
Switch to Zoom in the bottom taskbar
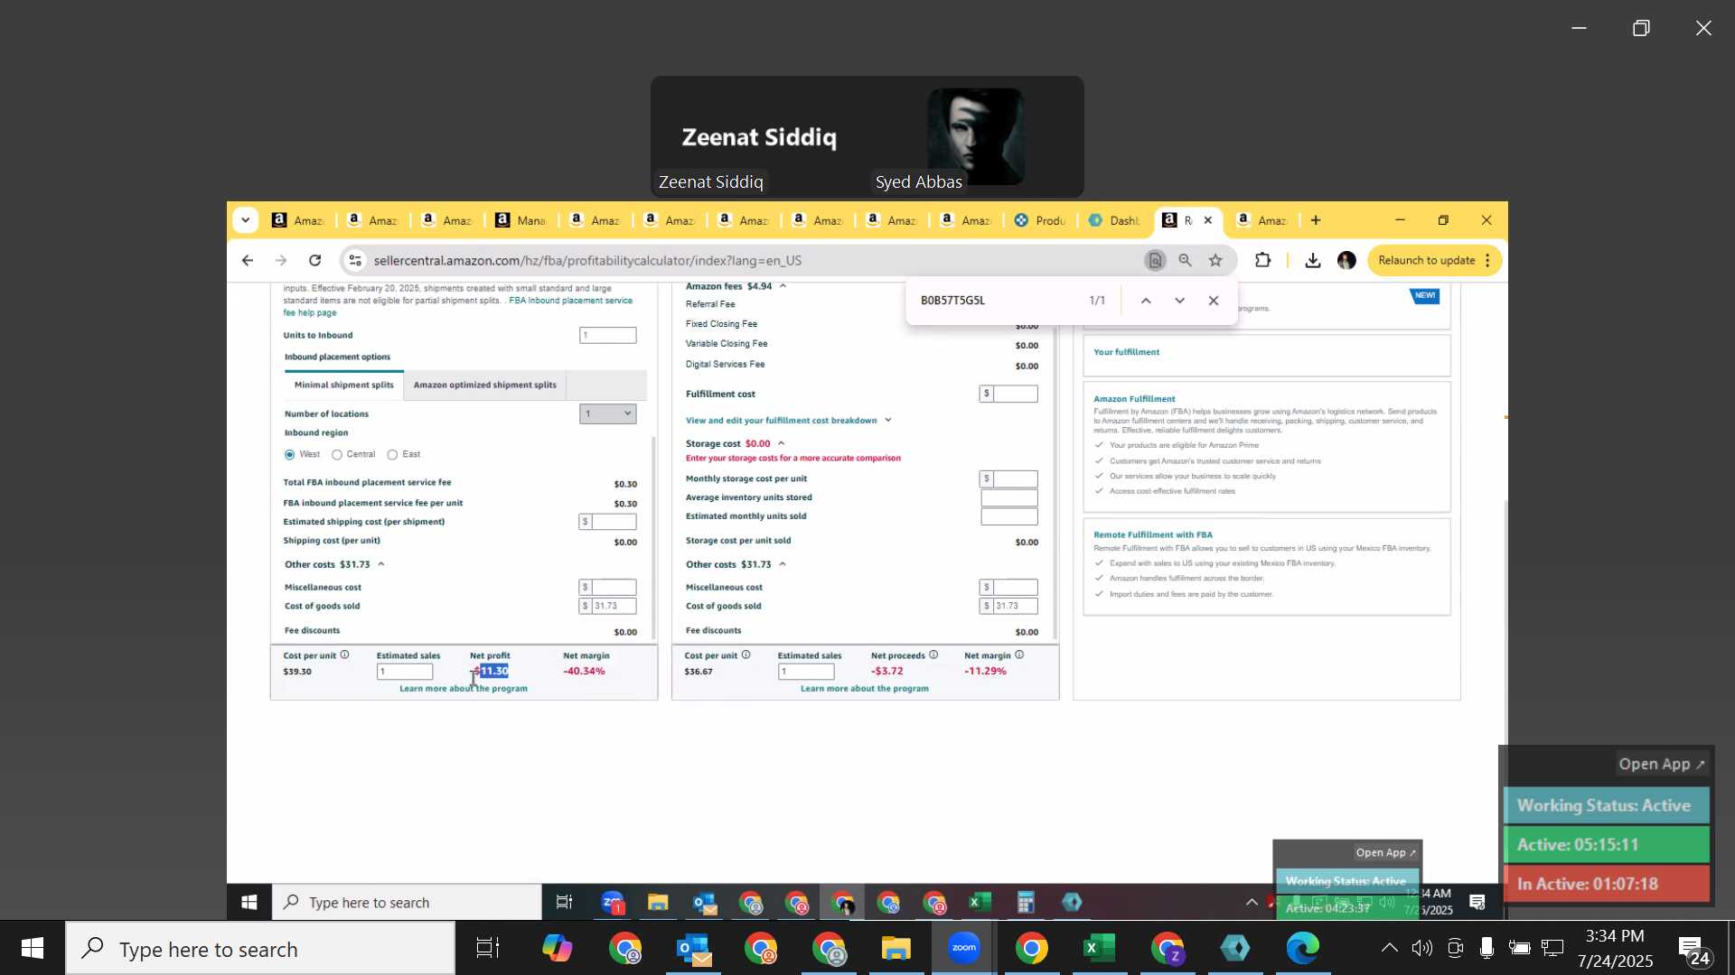coord(963,949)
